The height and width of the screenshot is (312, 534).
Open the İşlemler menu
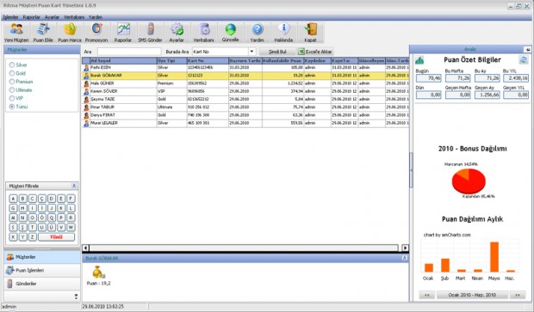point(10,17)
